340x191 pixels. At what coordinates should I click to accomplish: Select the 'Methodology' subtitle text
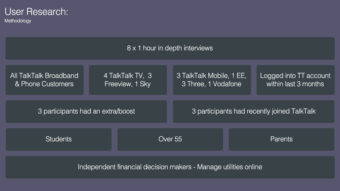point(18,21)
